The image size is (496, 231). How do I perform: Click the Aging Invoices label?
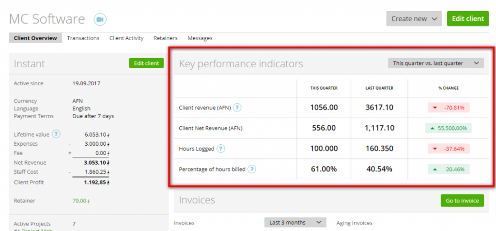coord(354,223)
